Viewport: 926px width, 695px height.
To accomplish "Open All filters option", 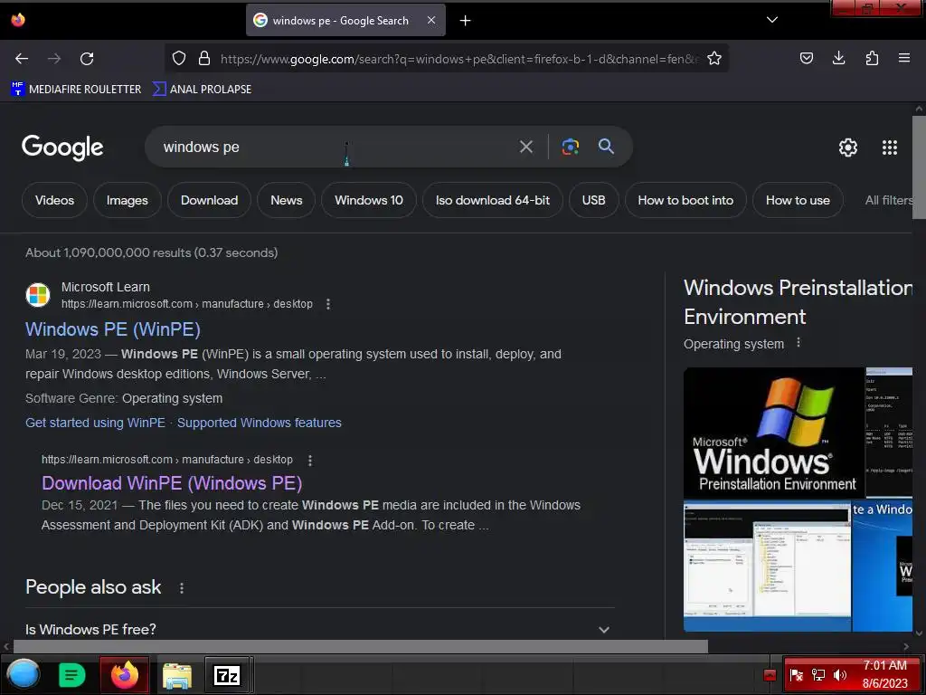I will coord(888,200).
